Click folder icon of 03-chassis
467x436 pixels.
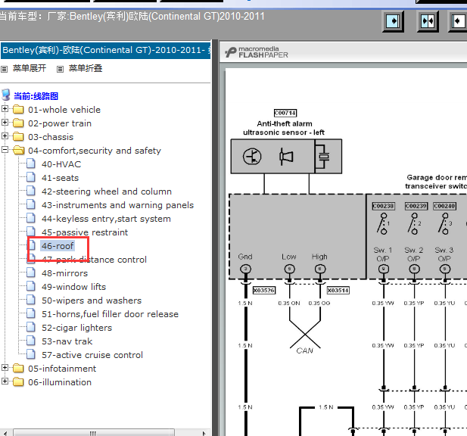click(18, 137)
